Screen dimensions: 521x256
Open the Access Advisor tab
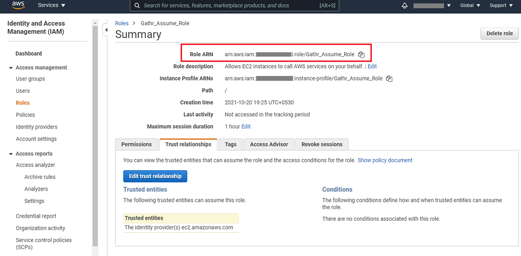tap(269, 144)
